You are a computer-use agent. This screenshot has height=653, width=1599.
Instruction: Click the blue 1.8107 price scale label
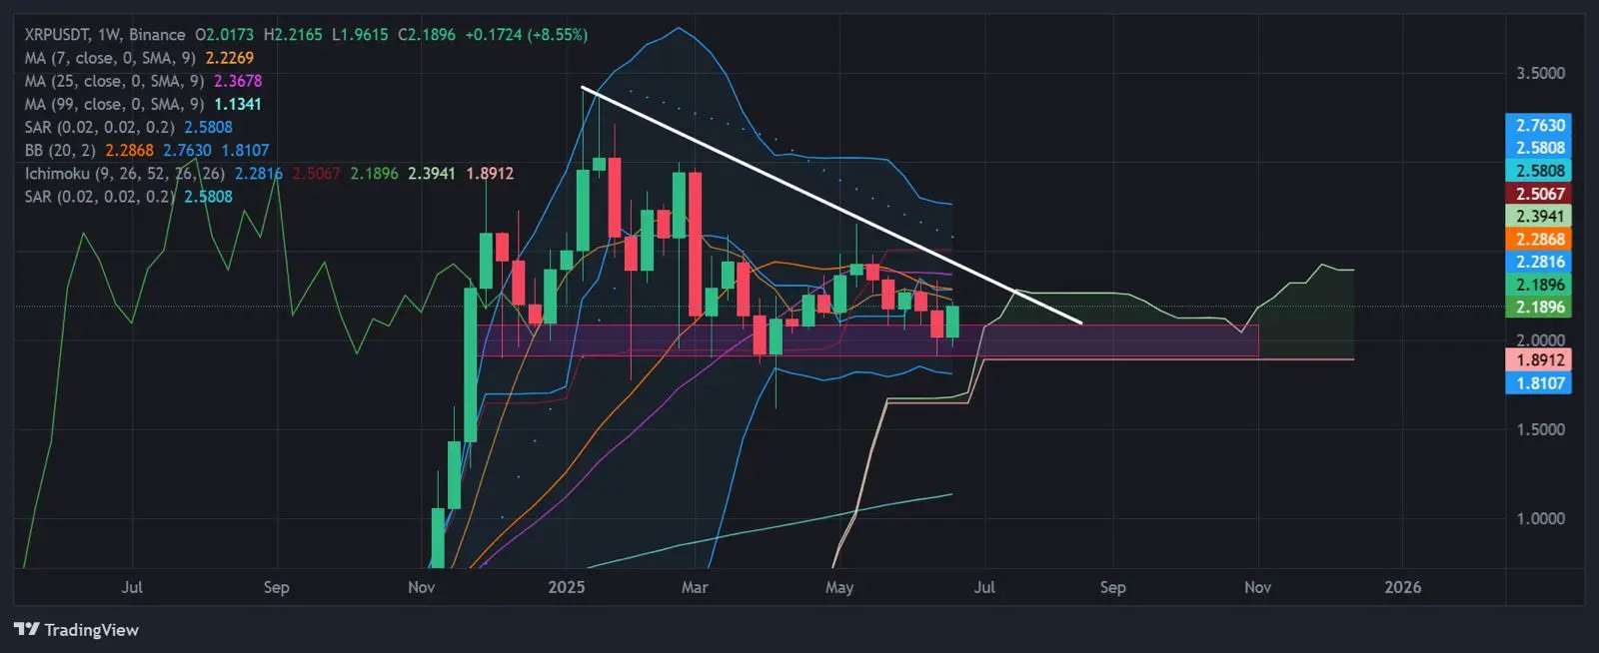point(1539,382)
